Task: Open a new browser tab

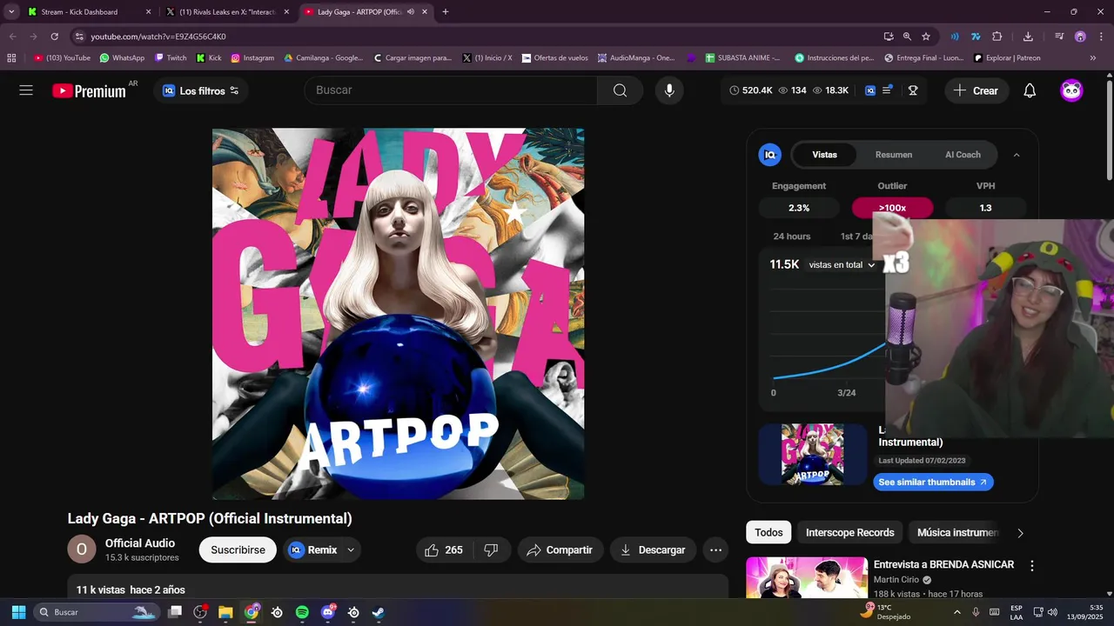Action: coord(446,12)
